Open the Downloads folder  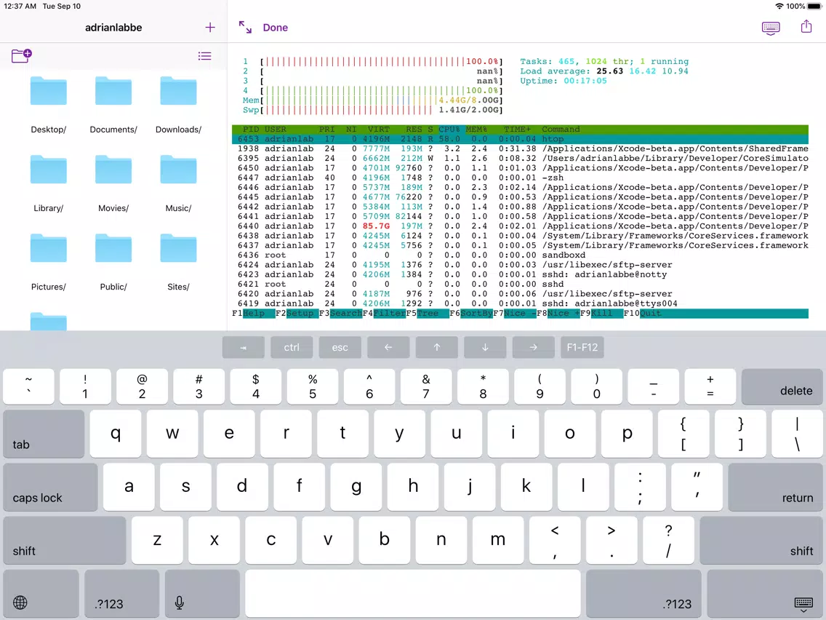click(178, 105)
